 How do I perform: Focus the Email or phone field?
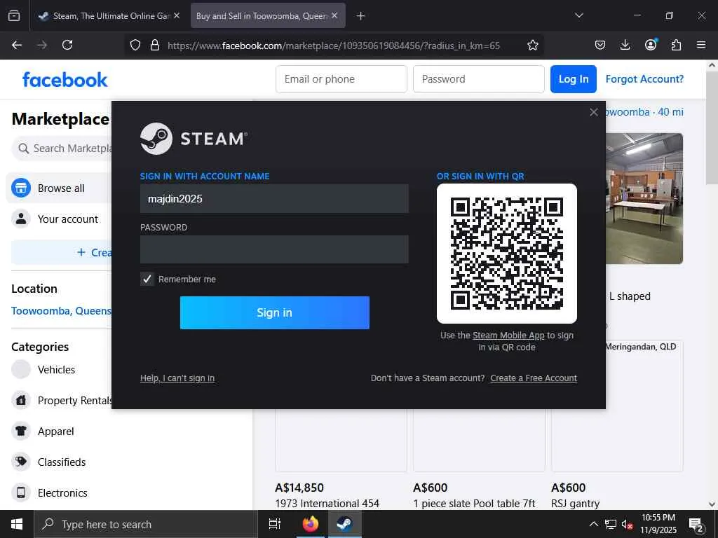[341, 79]
